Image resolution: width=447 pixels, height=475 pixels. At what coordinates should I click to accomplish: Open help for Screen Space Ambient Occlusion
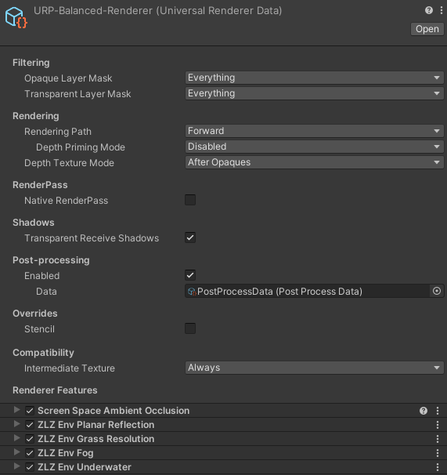(424, 411)
